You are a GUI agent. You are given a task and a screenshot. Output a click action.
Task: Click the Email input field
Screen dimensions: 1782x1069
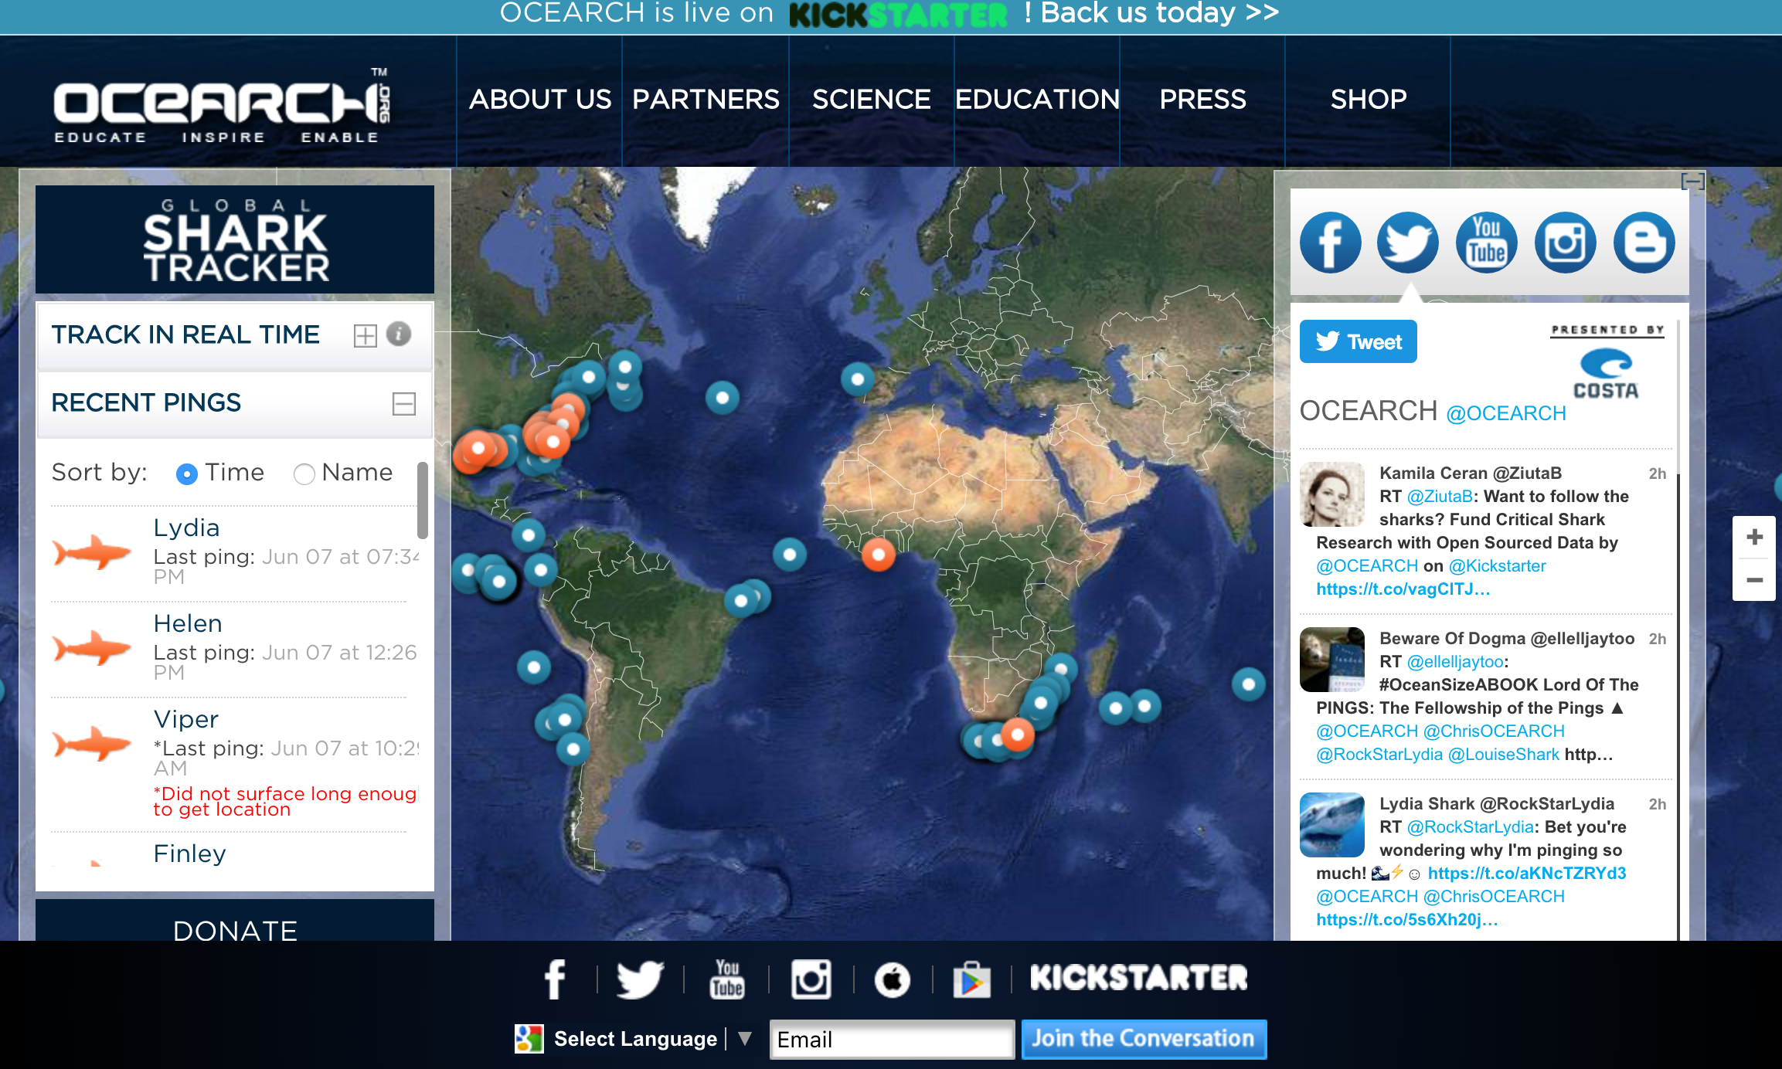pos(892,1040)
